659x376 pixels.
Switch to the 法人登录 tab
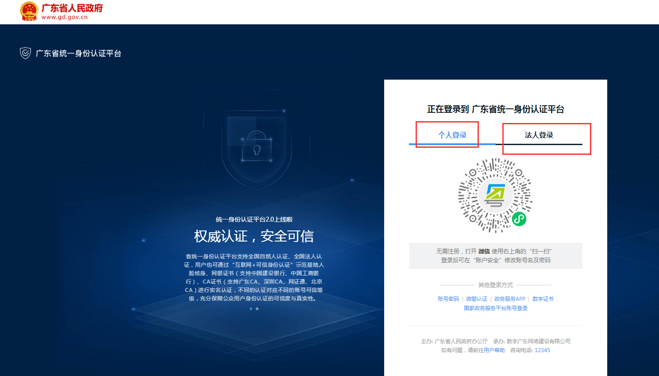539,135
